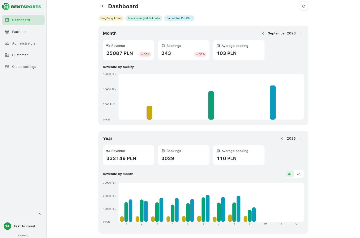Switch yearly chart to bar view
The image size is (360, 238).
tap(290, 174)
